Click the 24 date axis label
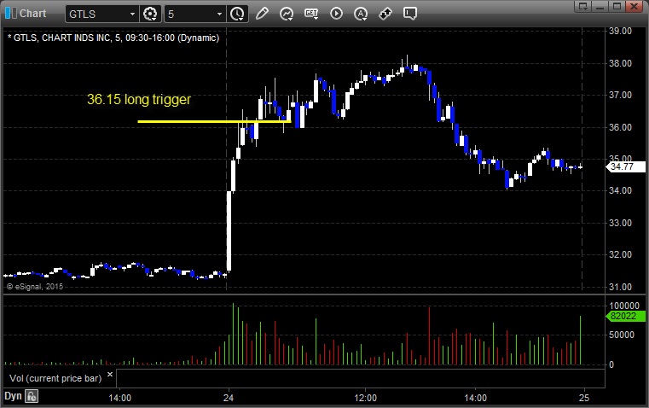Screen dimensions: 649x408 [x=229, y=398]
